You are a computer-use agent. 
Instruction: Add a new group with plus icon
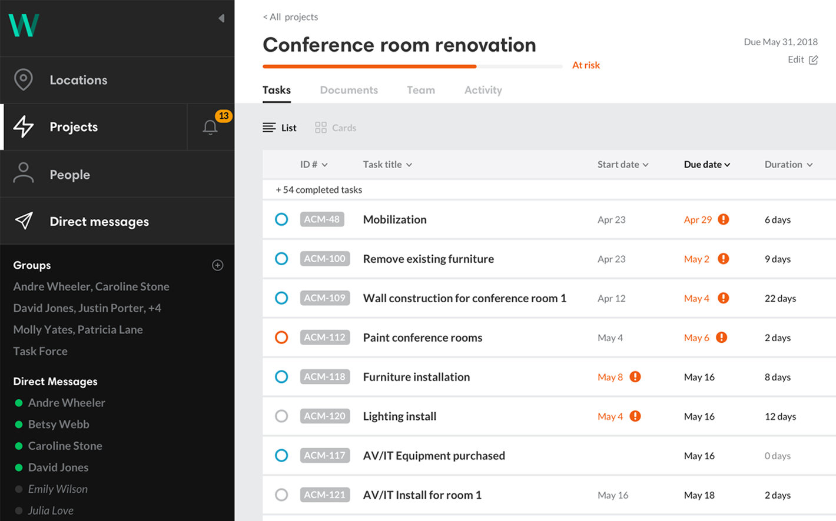click(217, 265)
